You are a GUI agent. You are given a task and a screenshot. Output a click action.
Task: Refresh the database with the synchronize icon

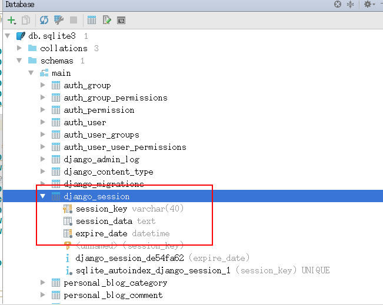tap(44, 20)
